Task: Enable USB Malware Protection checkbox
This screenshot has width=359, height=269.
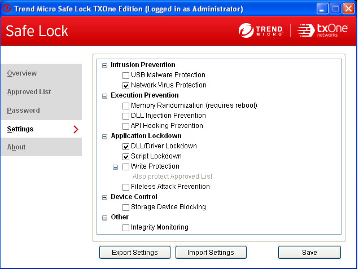Action: point(126,75)
